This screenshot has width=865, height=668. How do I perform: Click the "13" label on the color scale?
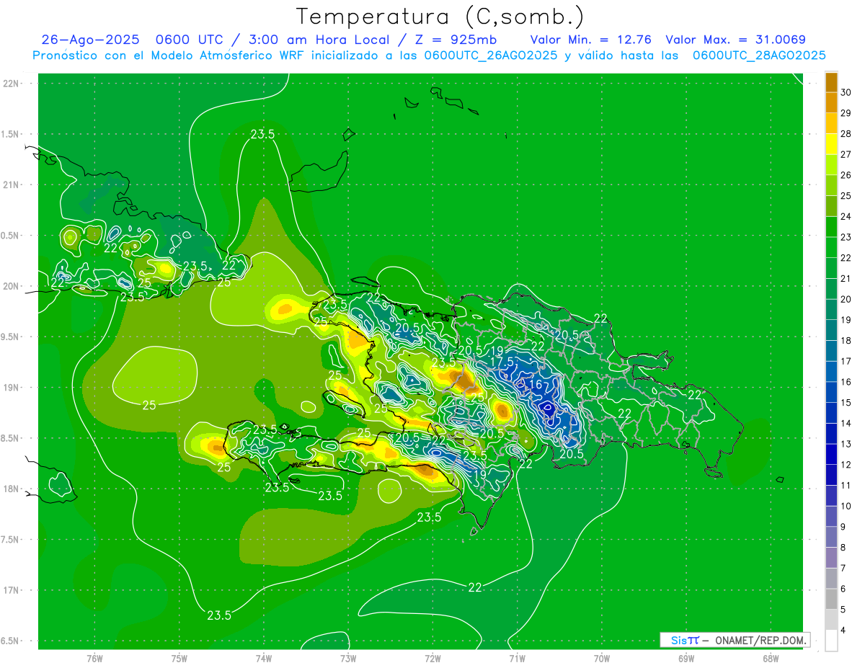[846, 444]
